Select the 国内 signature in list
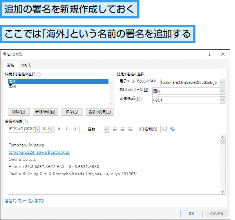This screenshot has width=235, height=220. [58, 86]
